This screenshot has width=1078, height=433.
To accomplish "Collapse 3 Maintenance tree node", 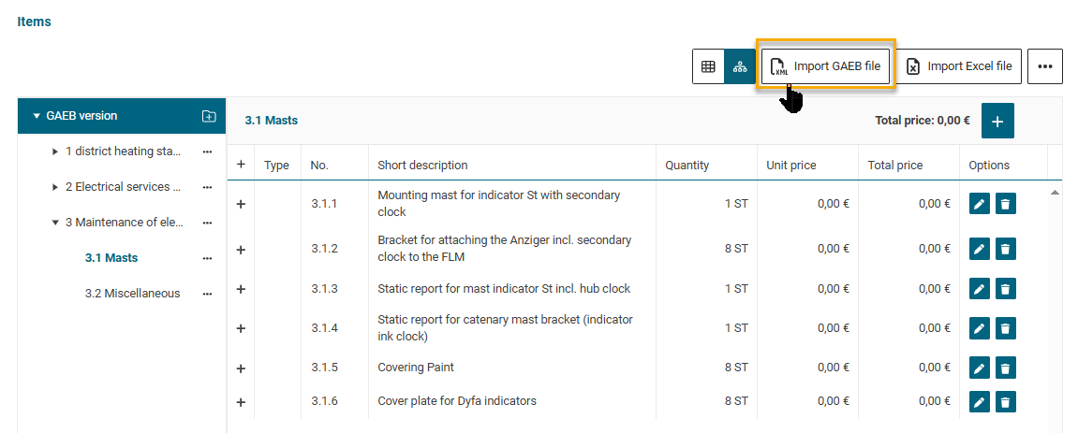I will tap(55, 223).
